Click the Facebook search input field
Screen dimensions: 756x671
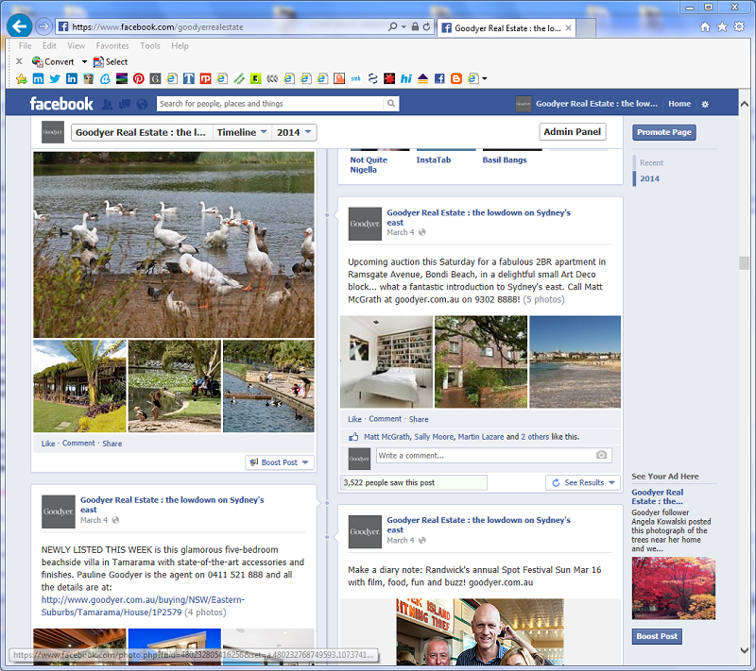coord(270,104)
